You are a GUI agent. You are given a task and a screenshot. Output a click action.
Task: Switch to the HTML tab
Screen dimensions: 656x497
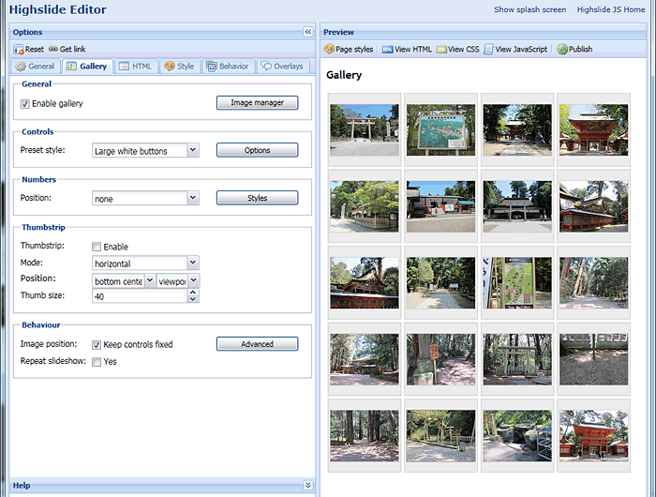[x=136, y=67]
